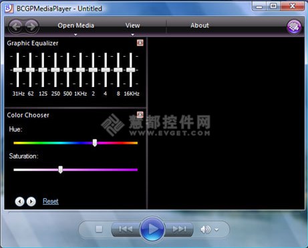The width and height of the screenshot is (308, 248).
Task: Click the Hue: label
Action: (15, 129)
